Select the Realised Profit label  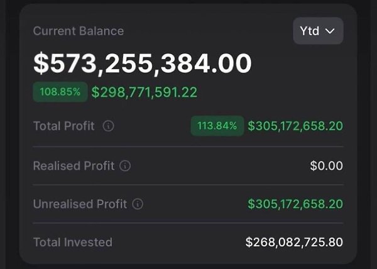point(74,166)
